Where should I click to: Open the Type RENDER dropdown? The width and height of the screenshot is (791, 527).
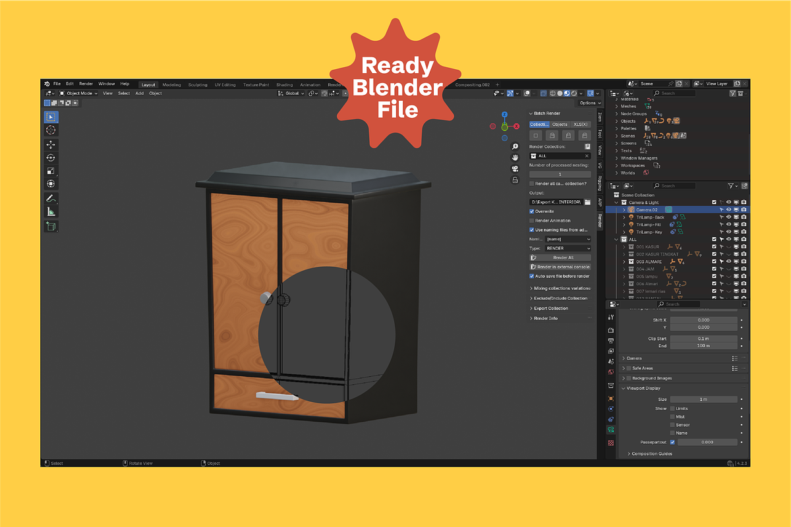coord(568,248)
